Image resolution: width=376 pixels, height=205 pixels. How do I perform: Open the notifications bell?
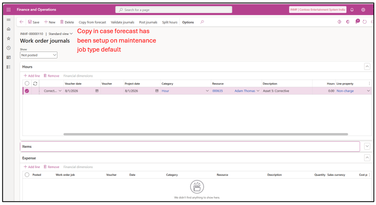click(352, 10)
